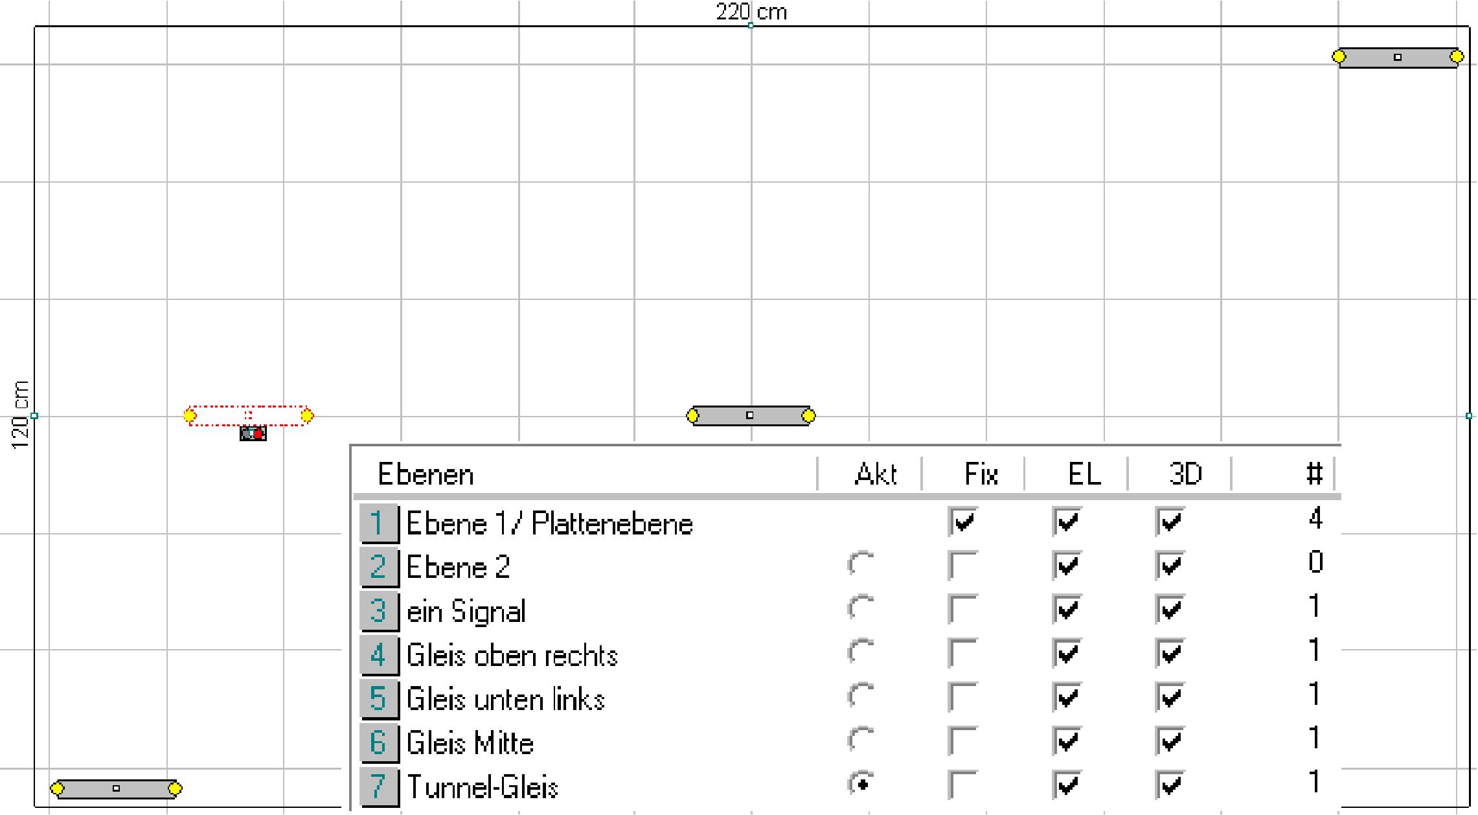Select the gray track piece in the top-right corner

pos(1397,57)
